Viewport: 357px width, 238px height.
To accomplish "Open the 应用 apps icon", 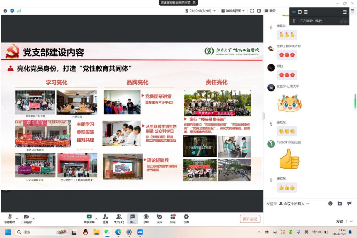I will point(173,217).
